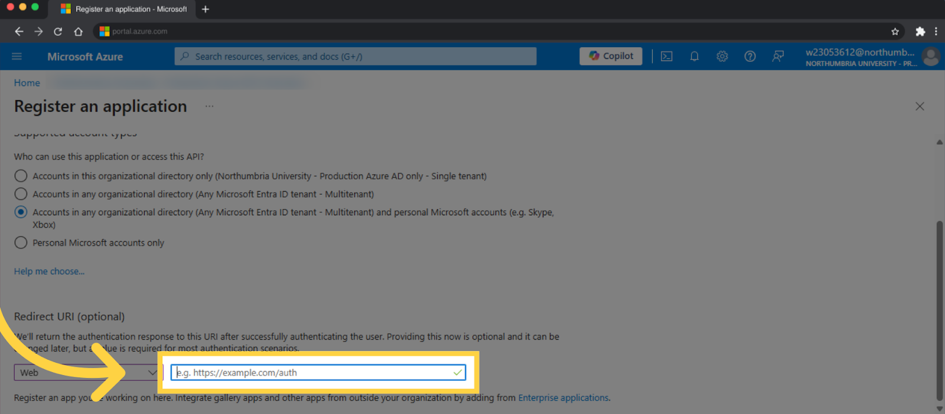Open browser extensions puzzle icon
This screenshot has height=414, width=945.
point(920,31)
